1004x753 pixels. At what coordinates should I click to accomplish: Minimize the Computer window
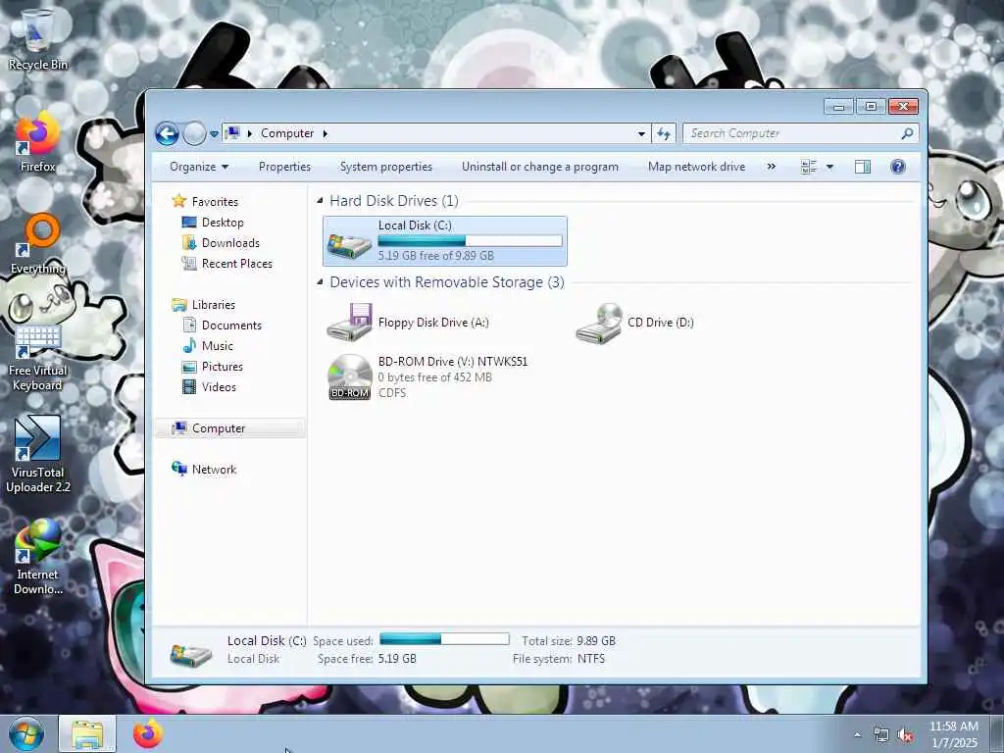coord(839,106)
